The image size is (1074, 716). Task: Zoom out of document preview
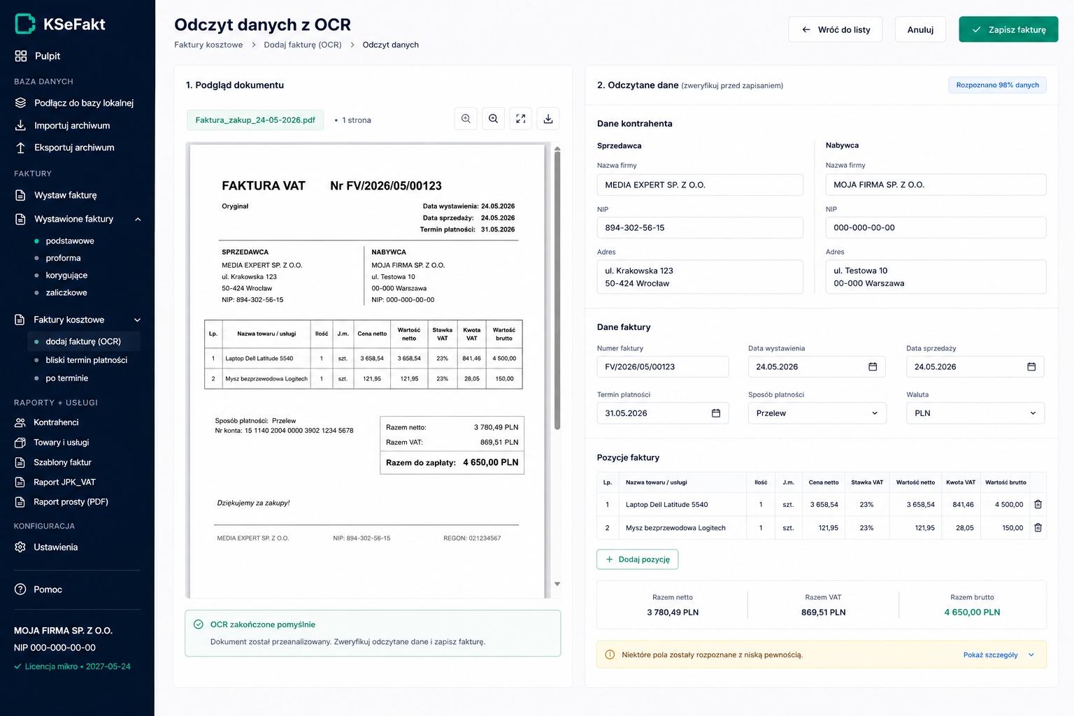click(x=493, y=119)
